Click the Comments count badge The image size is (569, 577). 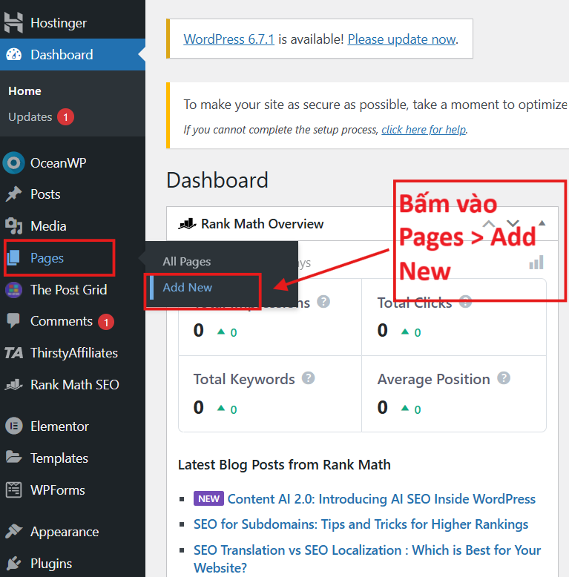[x=106, y=322]
